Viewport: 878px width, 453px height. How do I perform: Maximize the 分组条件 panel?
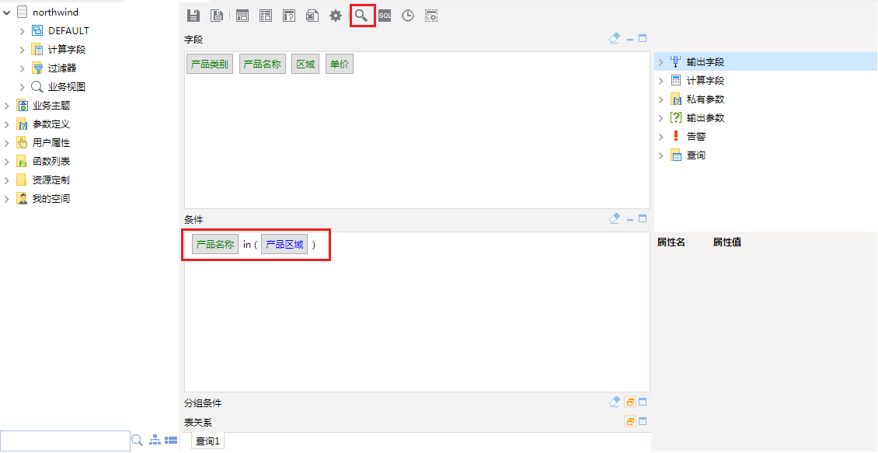pyautogui.click(x=643, y=402)
